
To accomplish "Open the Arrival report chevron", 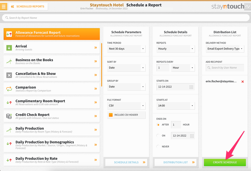I will (95, 47).
